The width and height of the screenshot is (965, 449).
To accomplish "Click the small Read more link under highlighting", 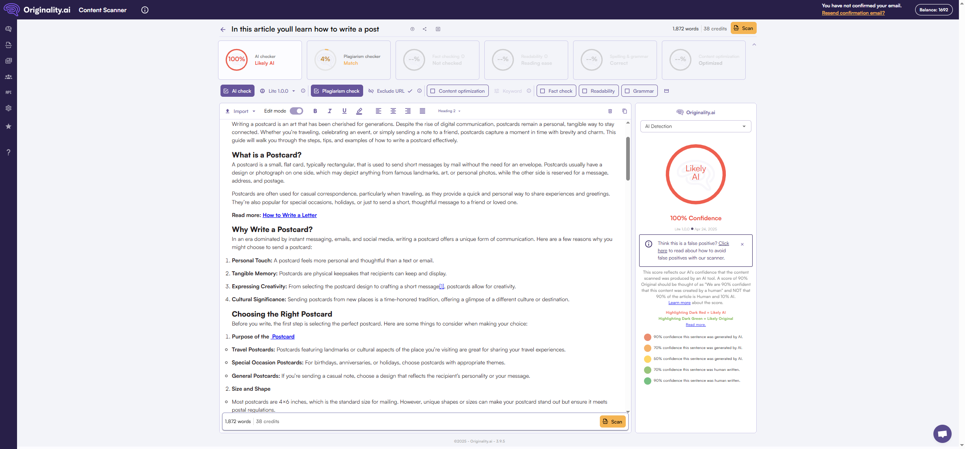I will tap(695, 325).
